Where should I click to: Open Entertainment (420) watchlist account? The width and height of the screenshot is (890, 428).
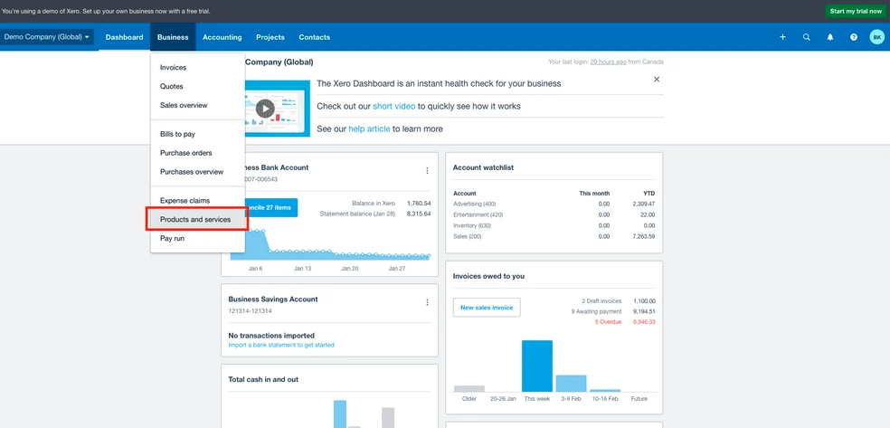(x=478, y=214)
